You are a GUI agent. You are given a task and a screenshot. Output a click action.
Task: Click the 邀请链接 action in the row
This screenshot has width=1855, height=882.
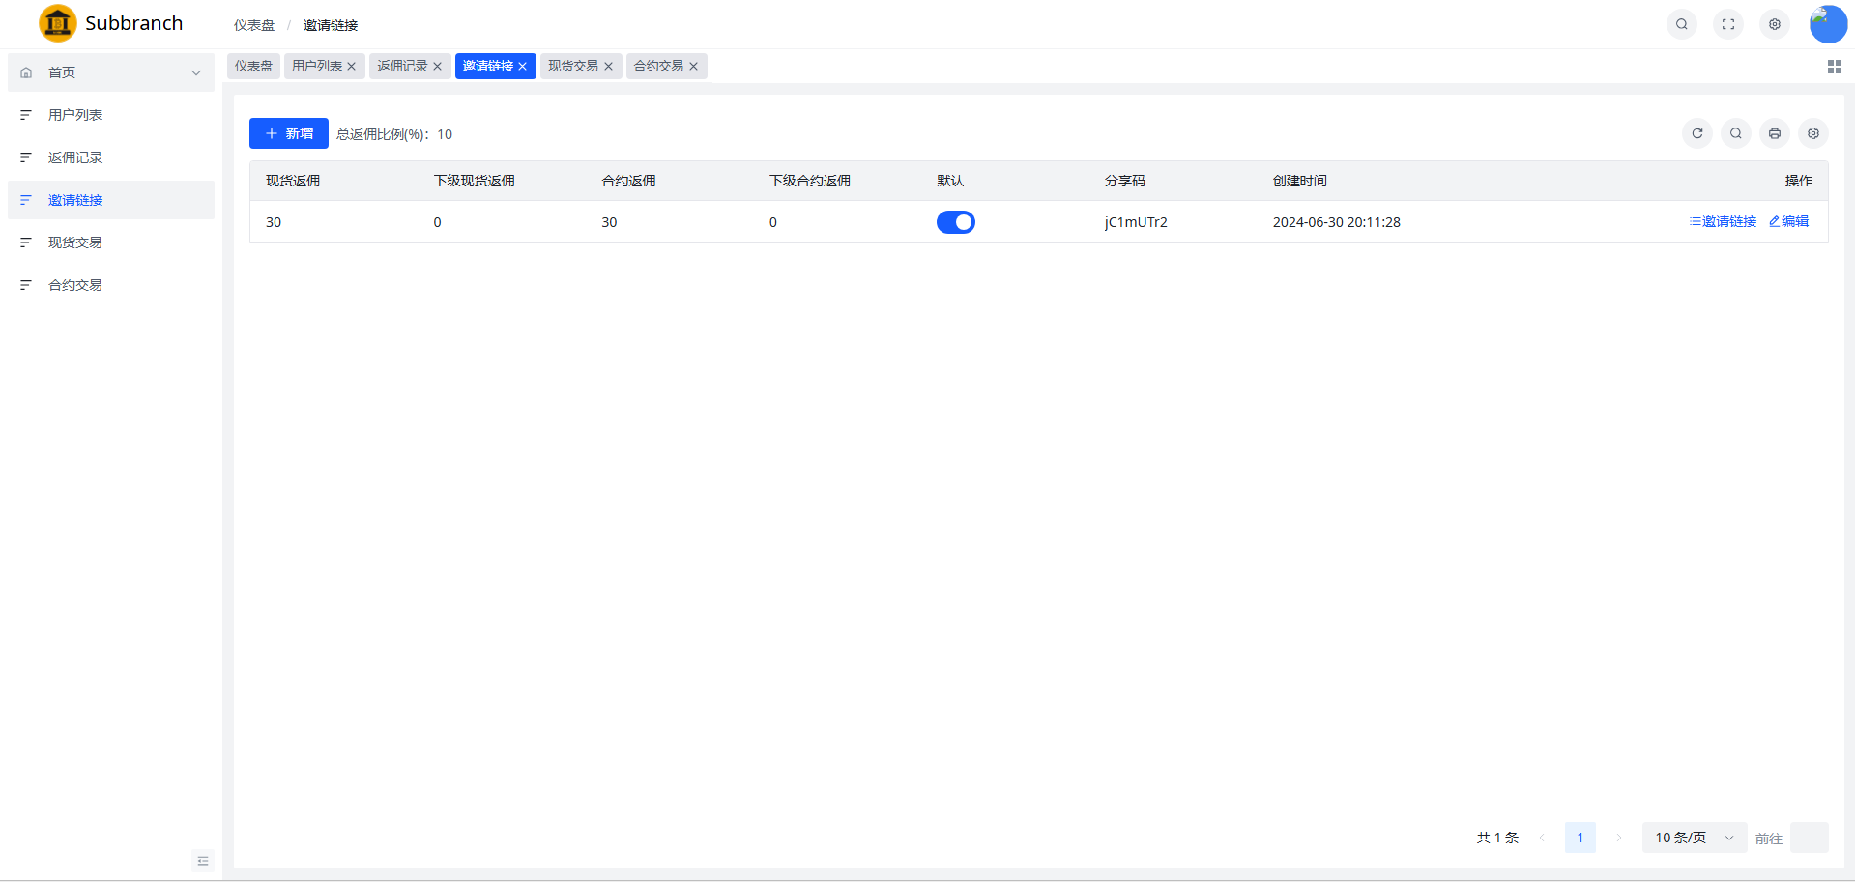[x=1723, y=221]
